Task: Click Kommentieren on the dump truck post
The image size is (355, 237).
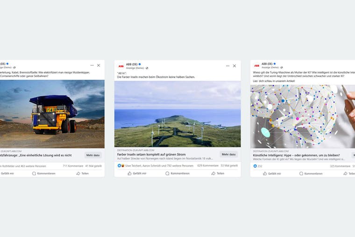Action: pos(44,173)
